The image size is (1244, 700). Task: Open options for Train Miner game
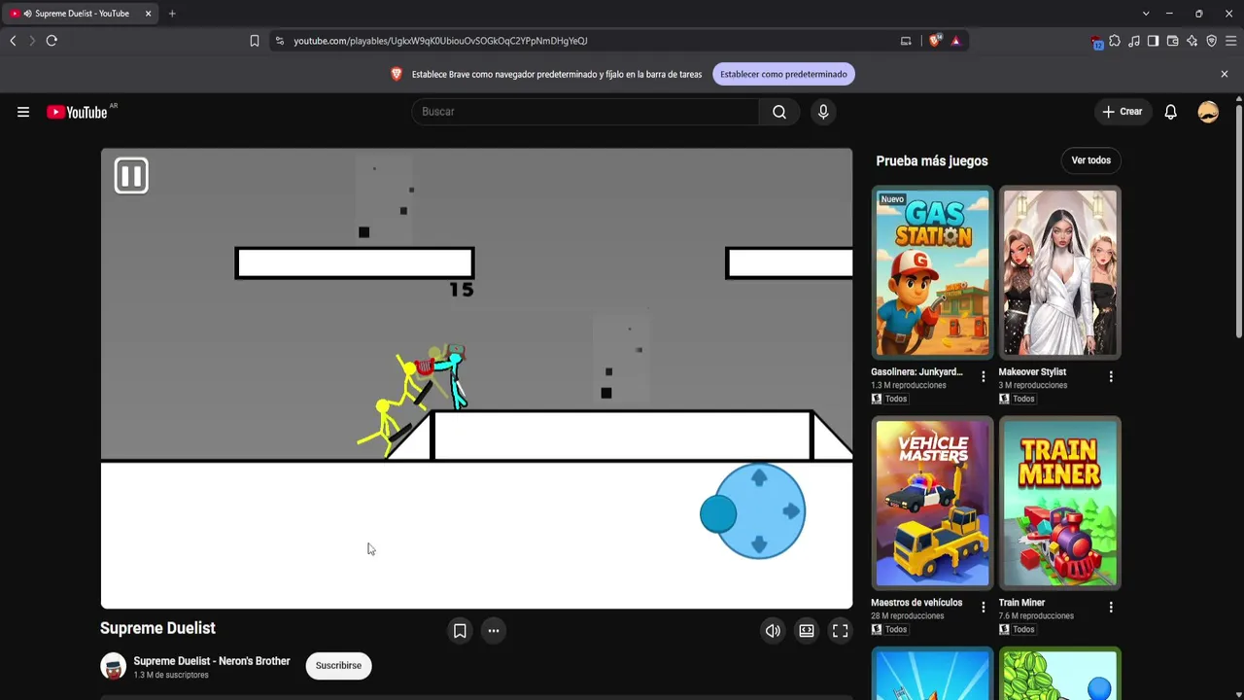pos(1111,607)
